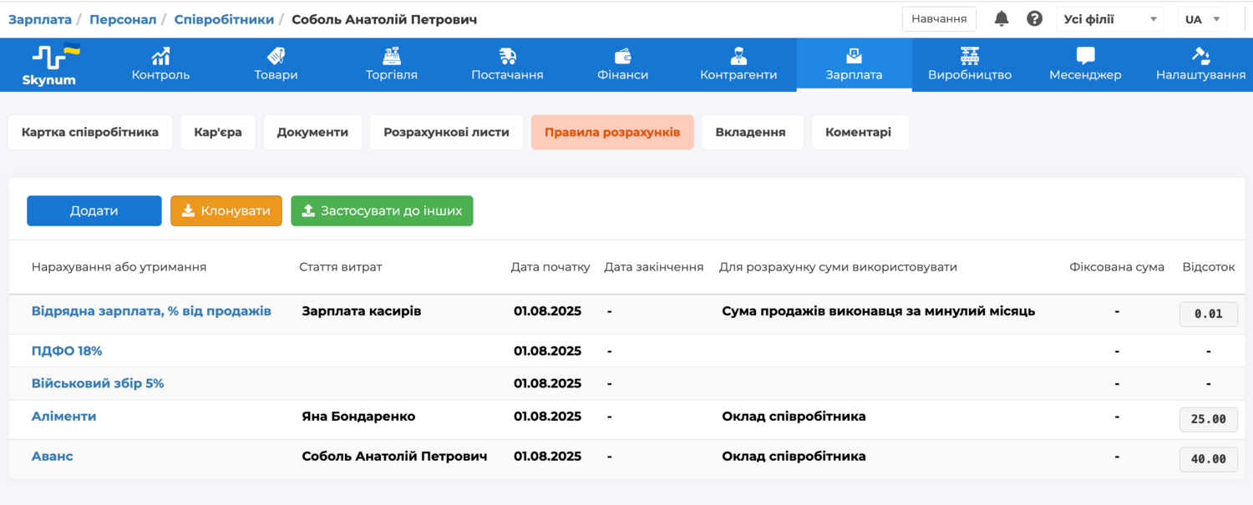The width and height of the screenshot is (1253, 505).
Task: Open Постачання delivery truck icon
Action: click(x=507, y=57)
